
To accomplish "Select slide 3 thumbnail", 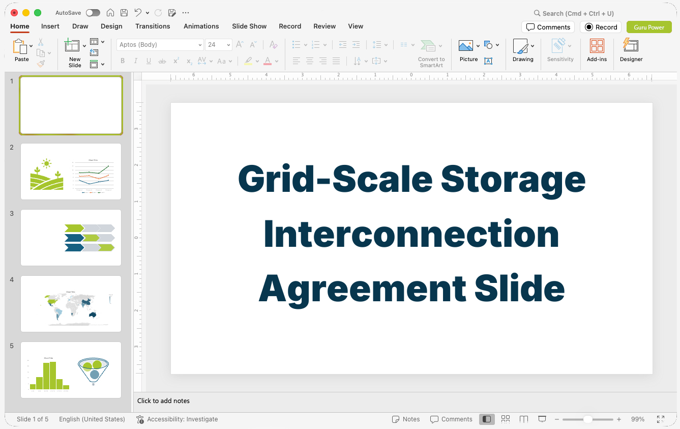I will pos(71,237).
